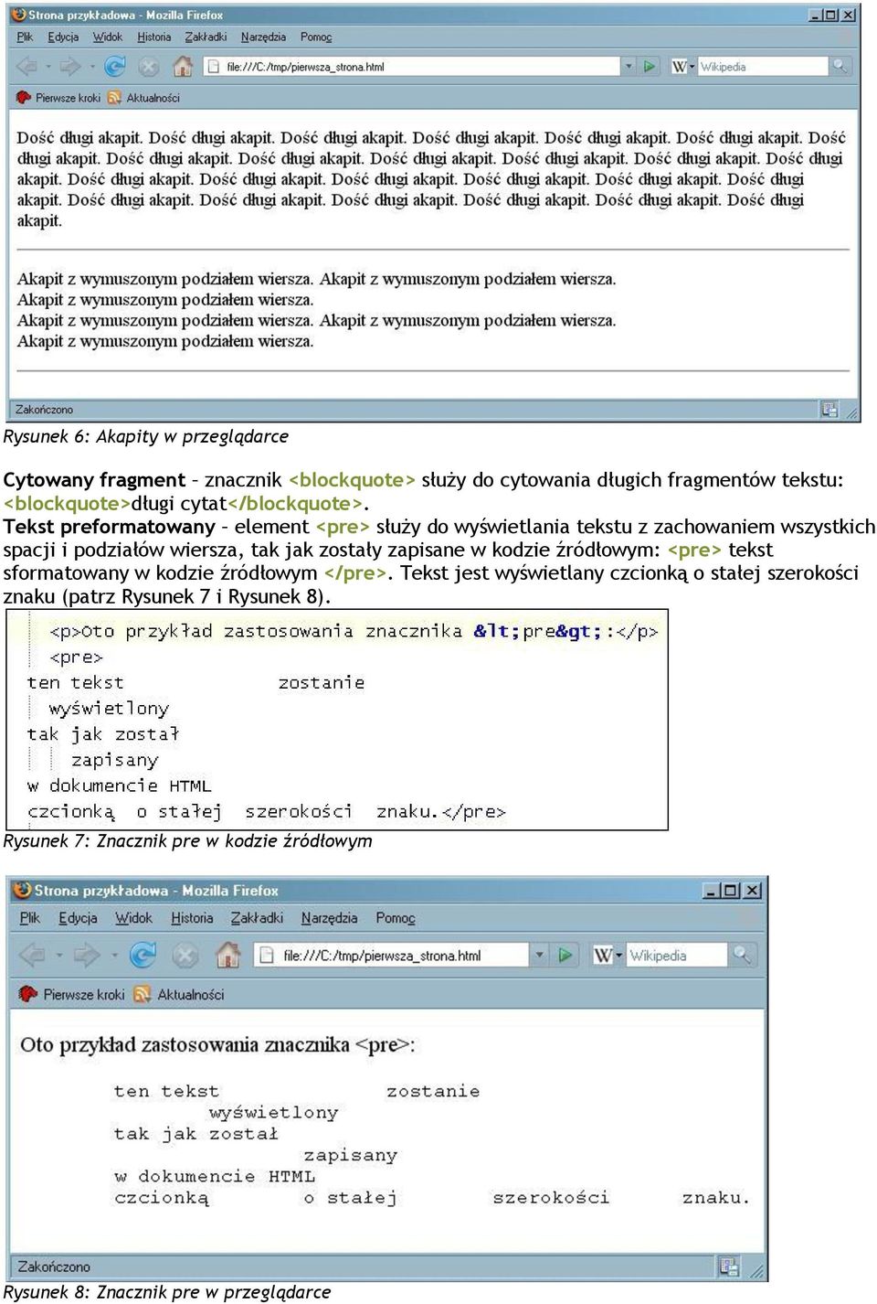Image resolution: width=877 pixels, height=1304 pixels.
Task: Open home page in Rysunek 6 Firefox window
Action: click(183, 67)
